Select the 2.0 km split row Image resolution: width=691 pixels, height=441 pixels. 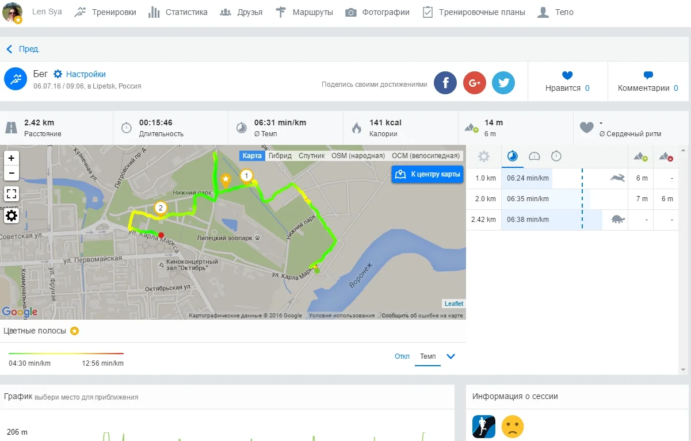[x=572, y=199]
